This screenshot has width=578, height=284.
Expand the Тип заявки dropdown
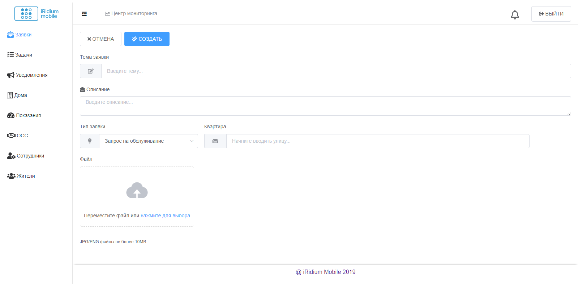(x=149, y=141)
